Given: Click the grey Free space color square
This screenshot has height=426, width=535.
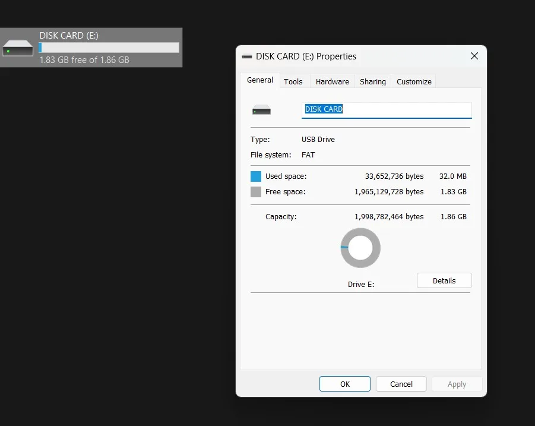Looking at the screenshot, I should (255, 192).
